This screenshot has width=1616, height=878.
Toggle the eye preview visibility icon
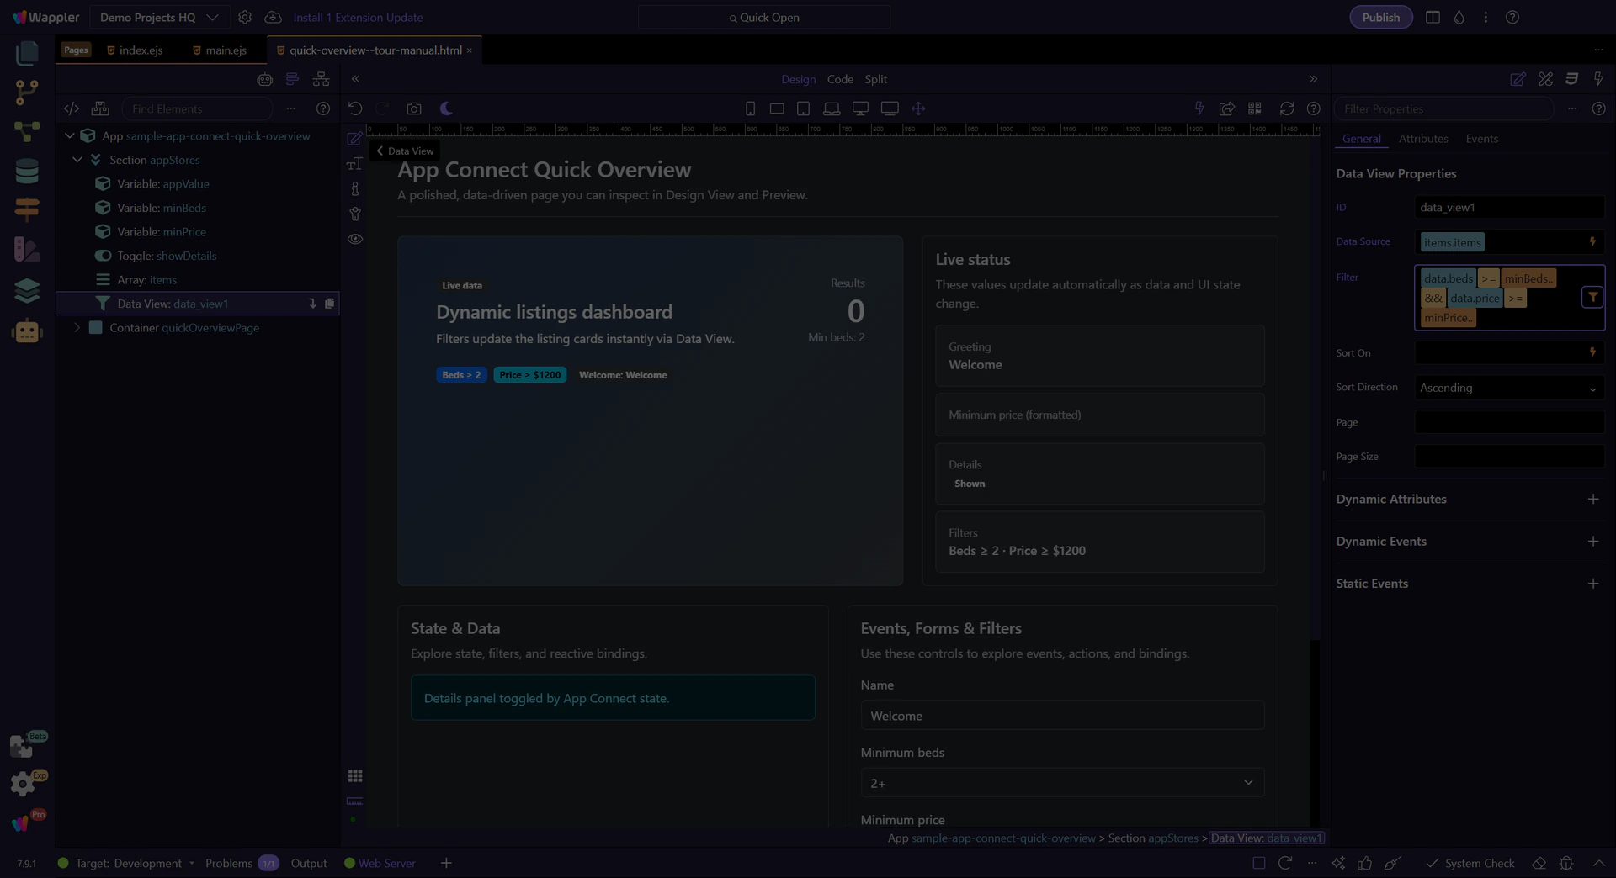pos(355,239)
